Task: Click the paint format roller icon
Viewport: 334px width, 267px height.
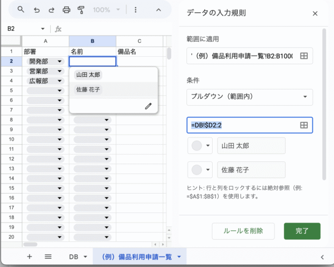Action: pos(81,10)
